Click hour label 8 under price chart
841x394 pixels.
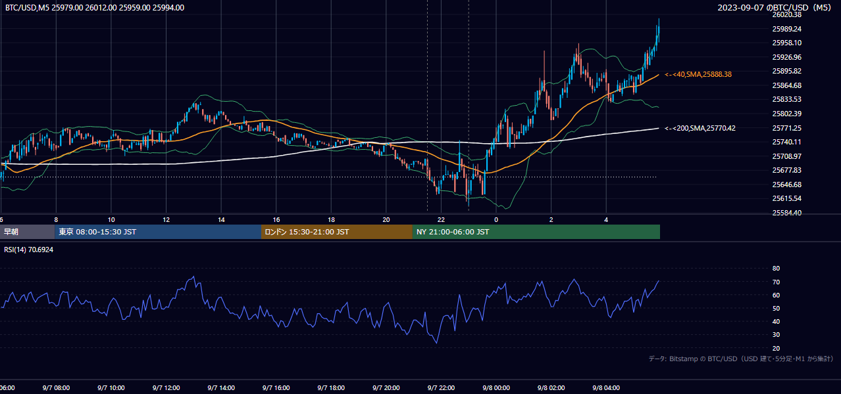[x=57, y=219]
